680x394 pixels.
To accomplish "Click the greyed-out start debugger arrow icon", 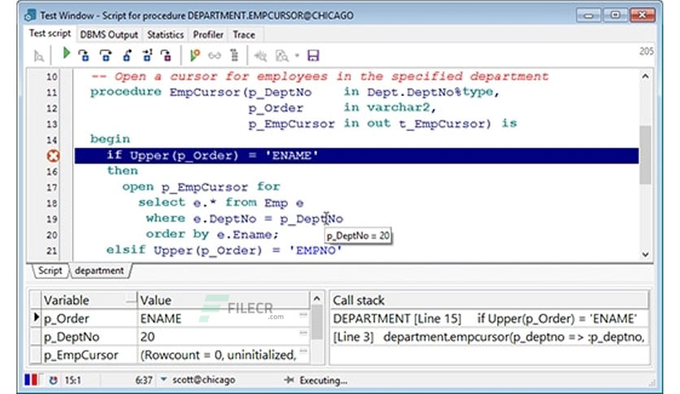I will (x=38, y=56).
